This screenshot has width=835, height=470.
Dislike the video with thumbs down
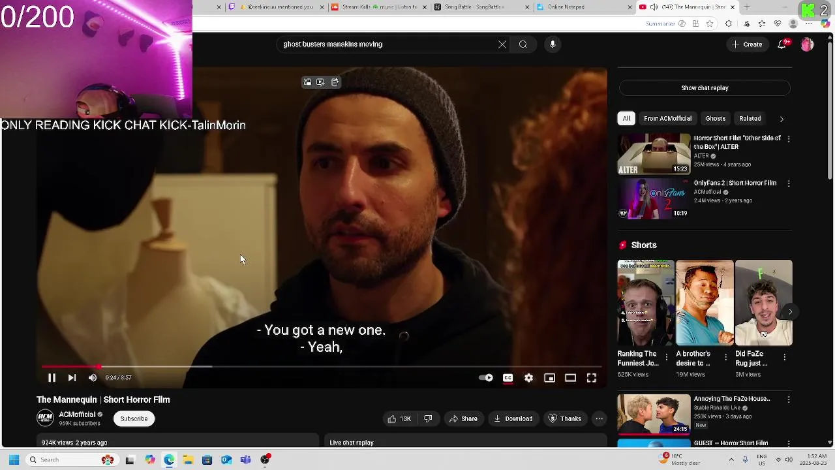pos(428,418)
